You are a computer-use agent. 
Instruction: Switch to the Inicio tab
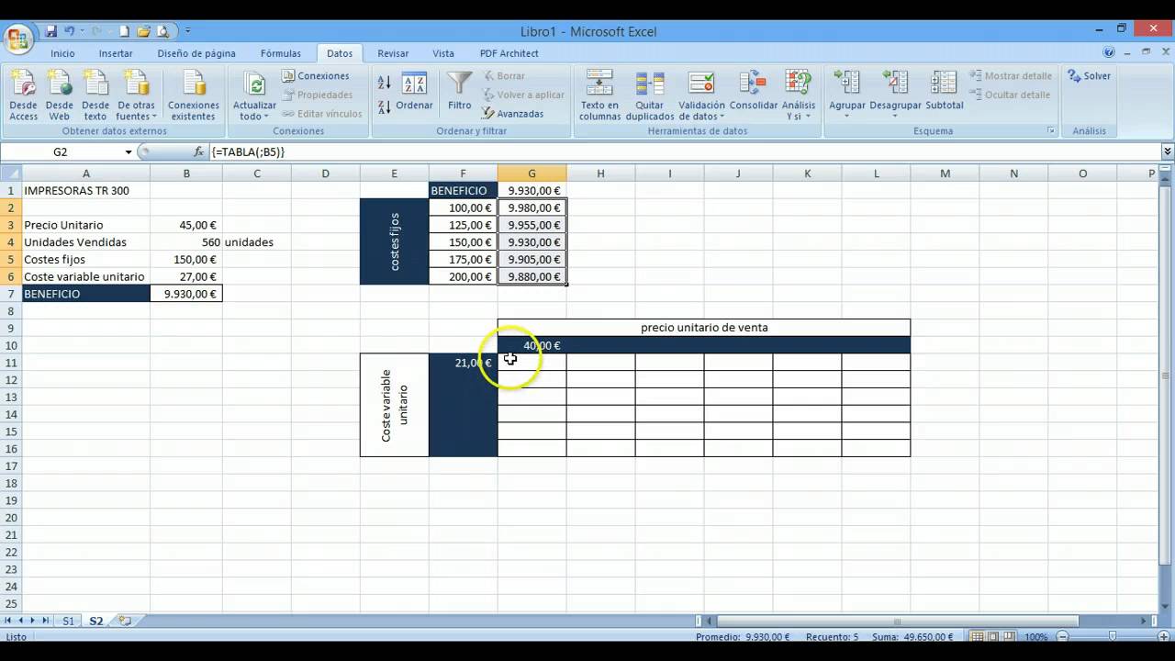point(62,53)
